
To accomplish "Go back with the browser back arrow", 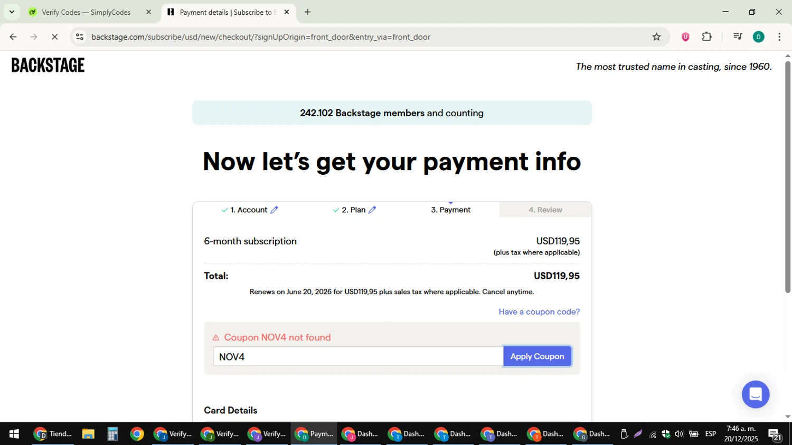I will 13,37.
